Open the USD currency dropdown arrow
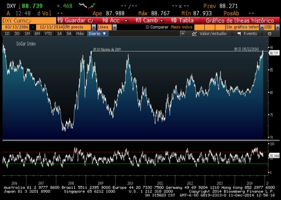 (277, 27)
